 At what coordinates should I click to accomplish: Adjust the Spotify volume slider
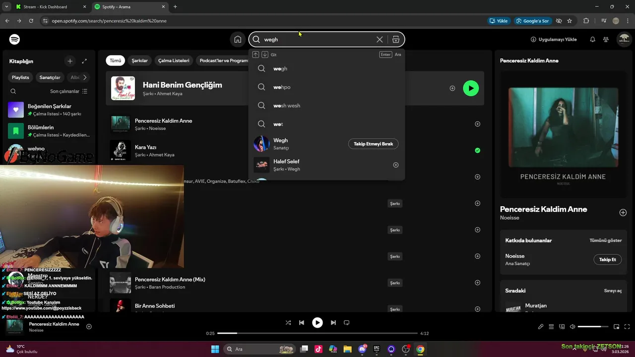click(593, 327)
